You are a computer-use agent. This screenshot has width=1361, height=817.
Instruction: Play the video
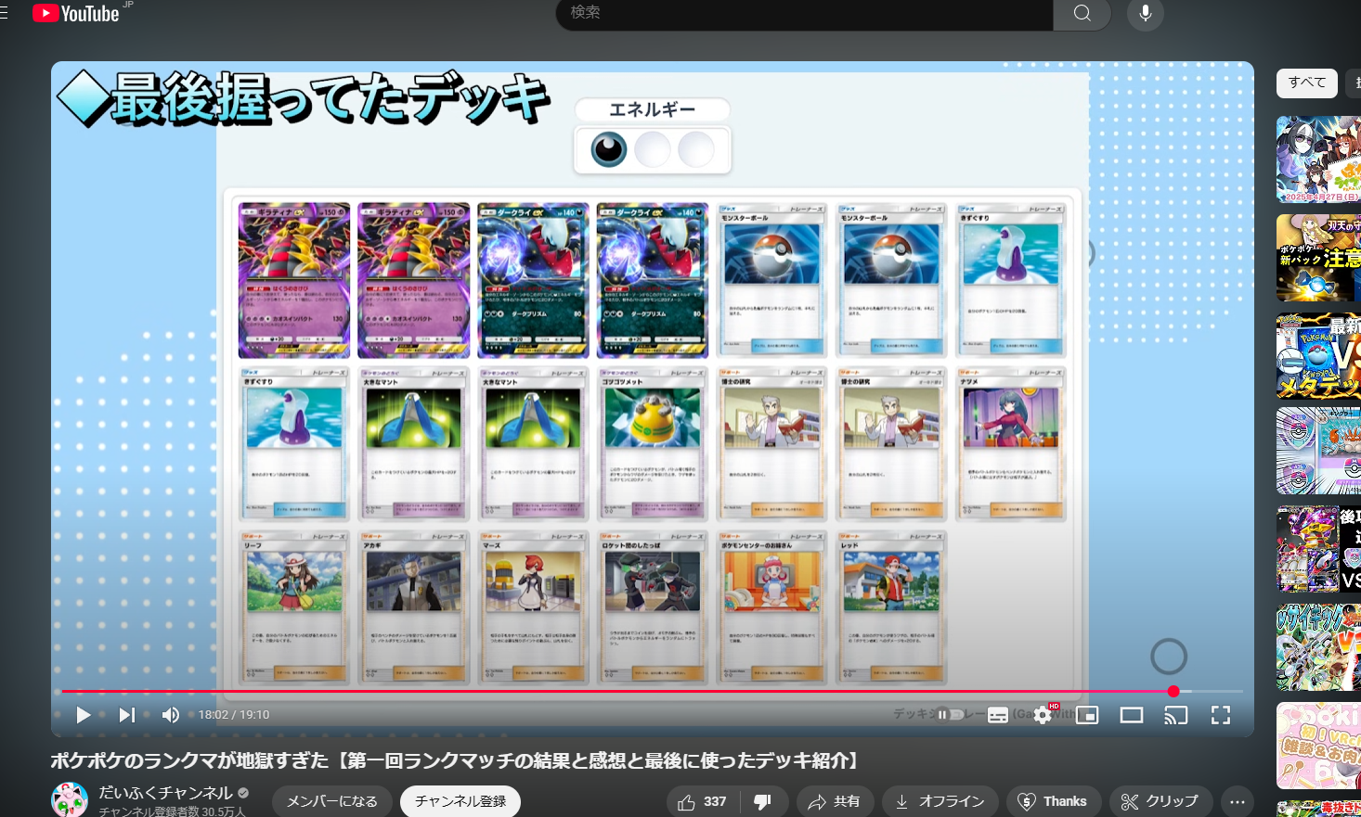click(x=83, y=715)
